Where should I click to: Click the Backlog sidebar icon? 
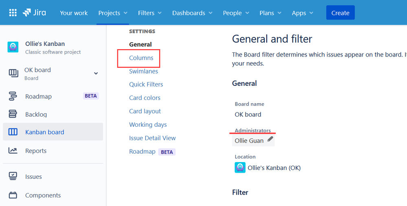[x=13, y=114]
